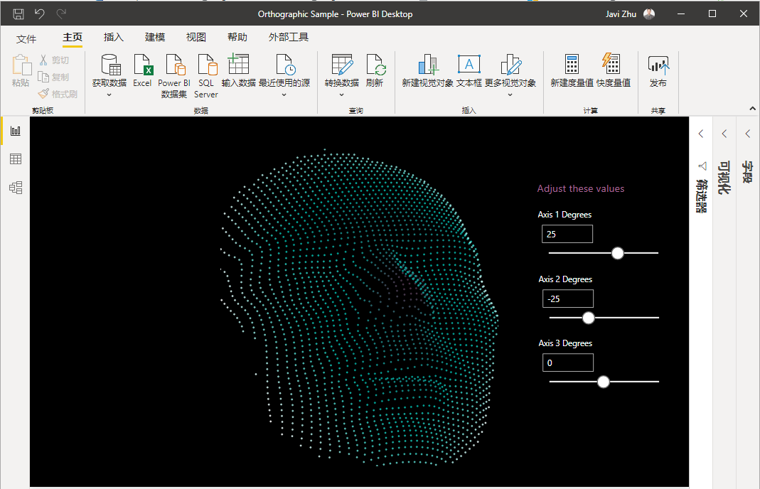The width and height of the screenshot is (760, 489).
Task: Click the Save icon in title bar
Action: pyautogui.click(x=18, y=14)
